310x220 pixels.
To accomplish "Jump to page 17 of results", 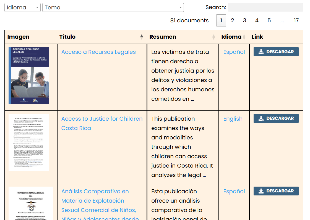I will coord(296,20).
